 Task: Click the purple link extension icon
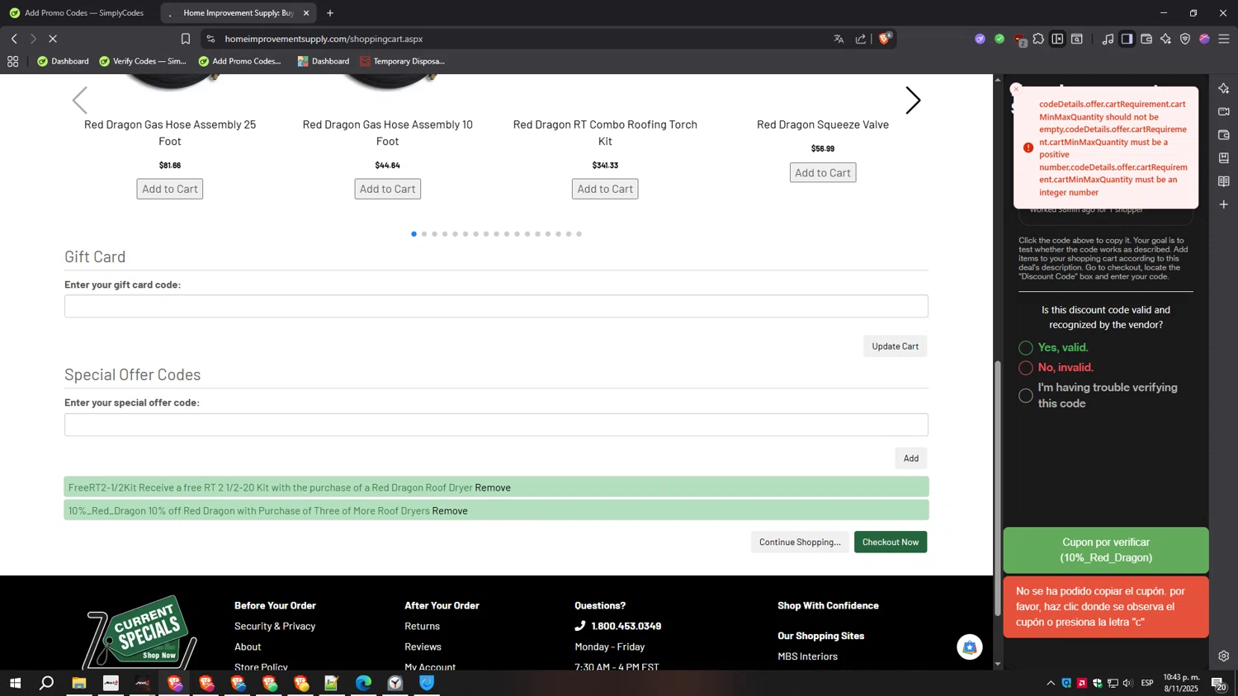coord(980,39)
